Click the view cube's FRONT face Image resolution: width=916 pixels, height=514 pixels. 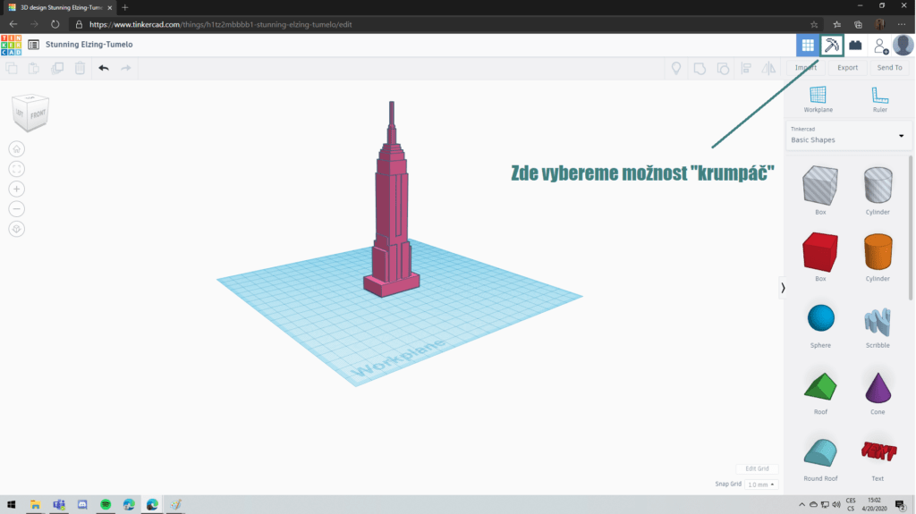[37, 114]
